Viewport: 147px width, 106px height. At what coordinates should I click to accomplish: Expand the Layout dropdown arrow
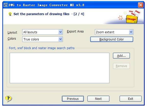(61, 32)
